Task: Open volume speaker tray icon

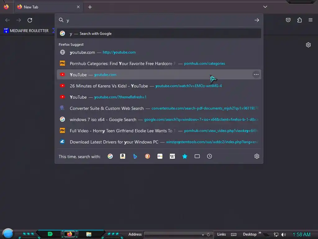Action: [x=284, y=235]
